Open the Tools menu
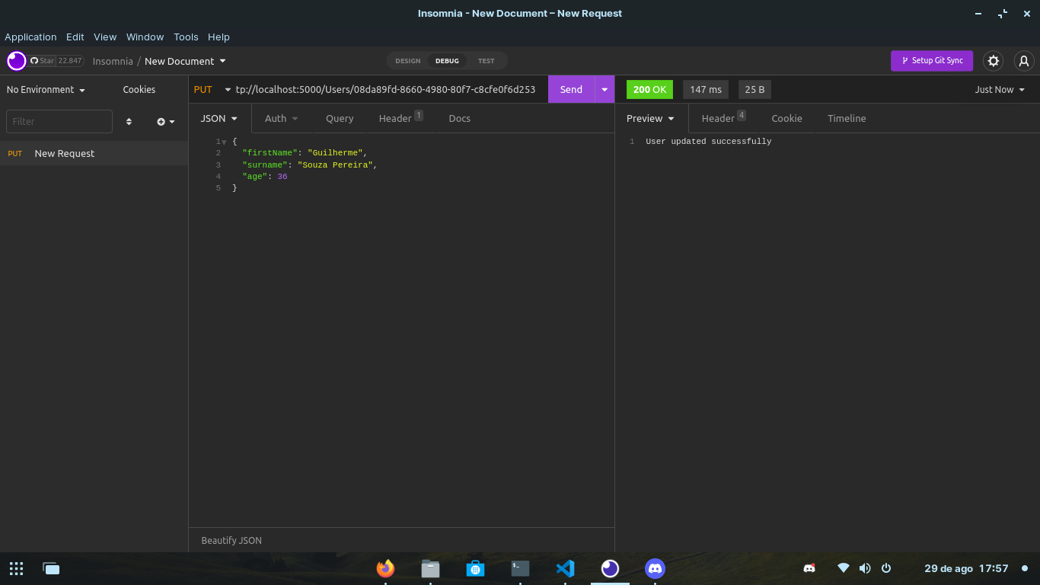 [186, 37]
